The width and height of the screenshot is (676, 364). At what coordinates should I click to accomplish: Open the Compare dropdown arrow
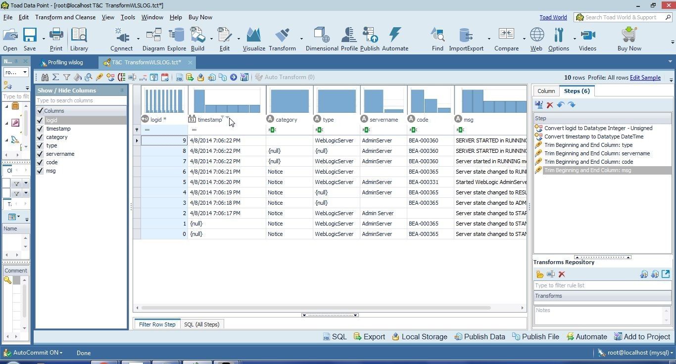pyautogui.click(x=524, y=39)
